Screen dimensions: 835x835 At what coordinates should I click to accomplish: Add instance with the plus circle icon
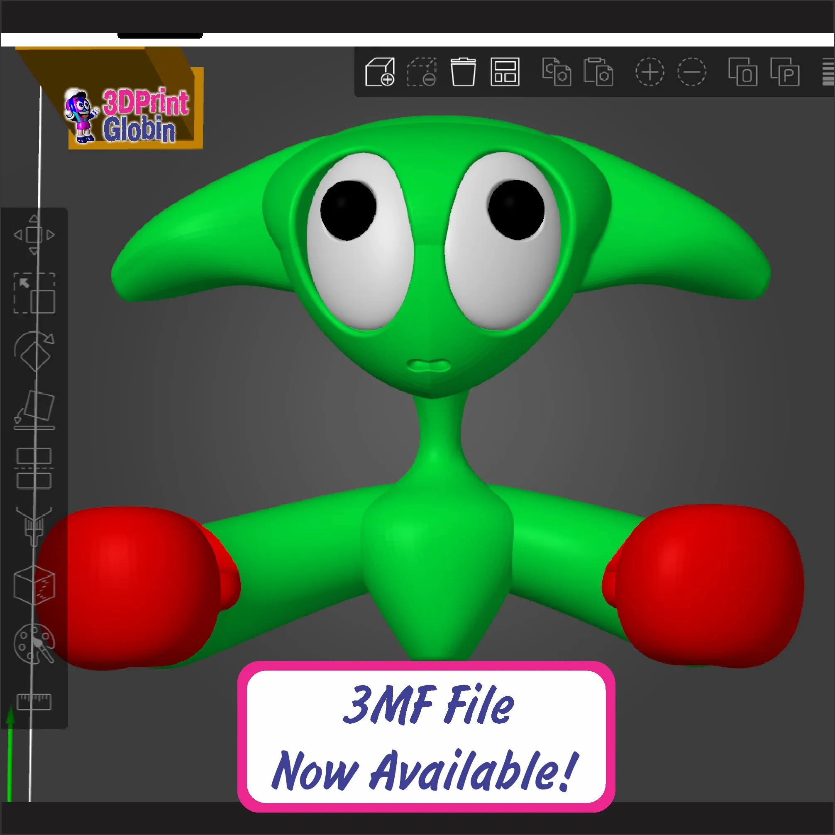tap(649, 71)
